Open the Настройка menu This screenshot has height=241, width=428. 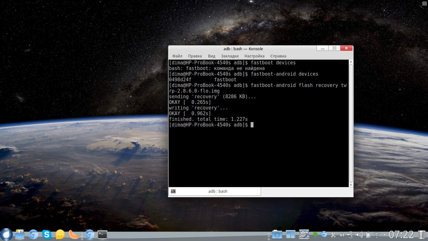pyautogui.click(x=254, y=56)
